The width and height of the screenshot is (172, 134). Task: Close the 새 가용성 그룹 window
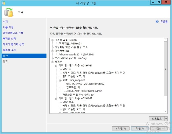166,2
